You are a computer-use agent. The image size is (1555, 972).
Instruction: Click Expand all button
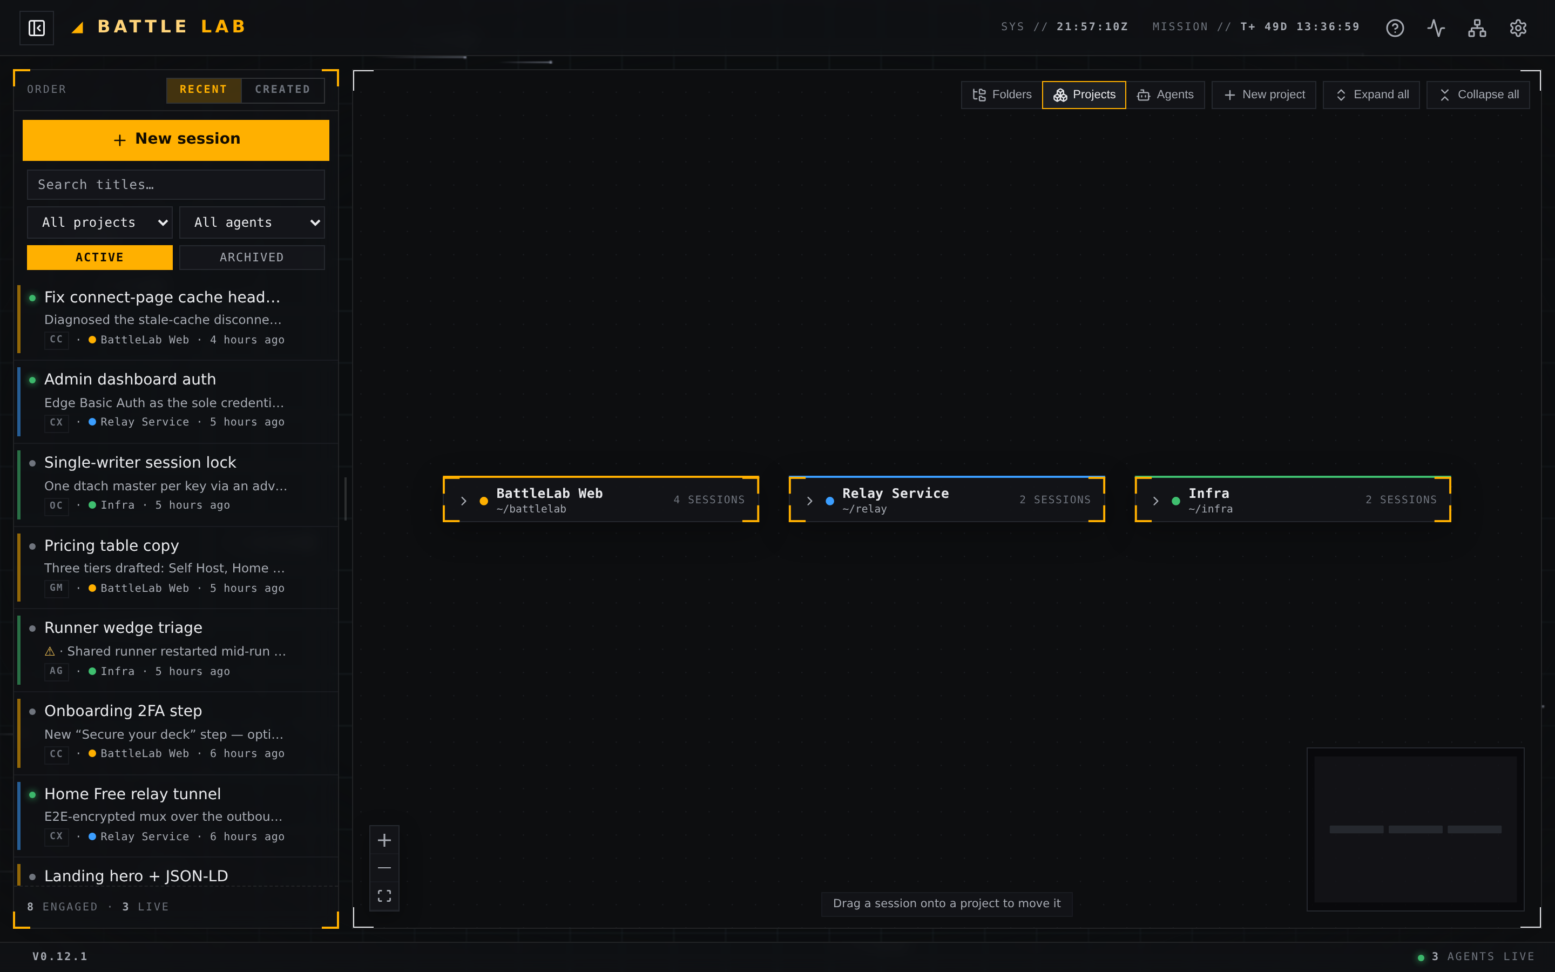tap(1371, 95)
